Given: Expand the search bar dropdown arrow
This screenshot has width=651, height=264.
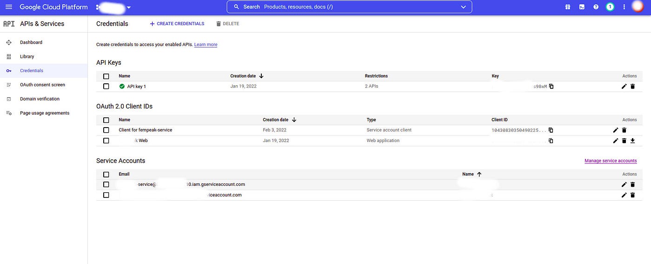Looking at the screenshot, I should tap(463, 7).
